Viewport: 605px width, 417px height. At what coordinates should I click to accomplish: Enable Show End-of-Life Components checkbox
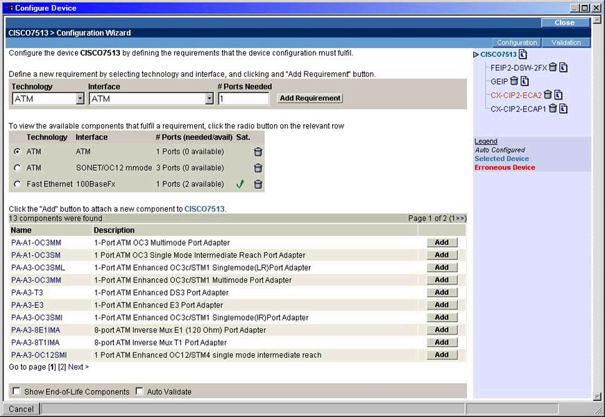17,391
